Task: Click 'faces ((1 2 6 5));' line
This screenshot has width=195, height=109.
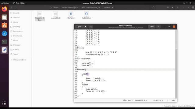Action: click(x=95, y=91)
